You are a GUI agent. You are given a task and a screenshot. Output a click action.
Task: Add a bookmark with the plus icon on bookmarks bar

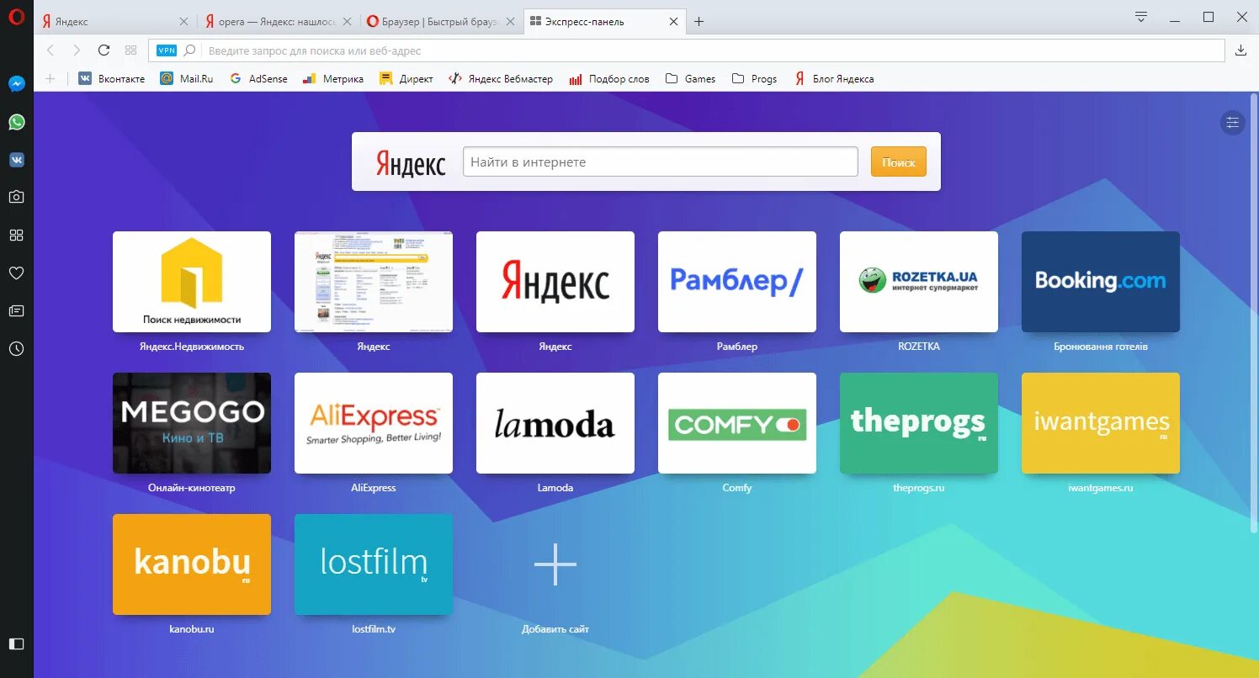(50, 78)
